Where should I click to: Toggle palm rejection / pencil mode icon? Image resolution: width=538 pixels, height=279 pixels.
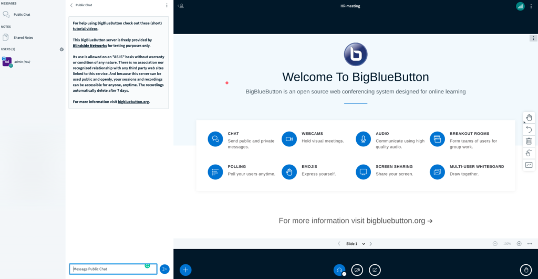pos(529,153)
